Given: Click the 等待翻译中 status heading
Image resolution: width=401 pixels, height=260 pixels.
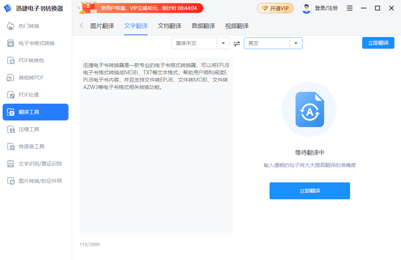Looking at the screenshot, I should (x=310, y=153).
